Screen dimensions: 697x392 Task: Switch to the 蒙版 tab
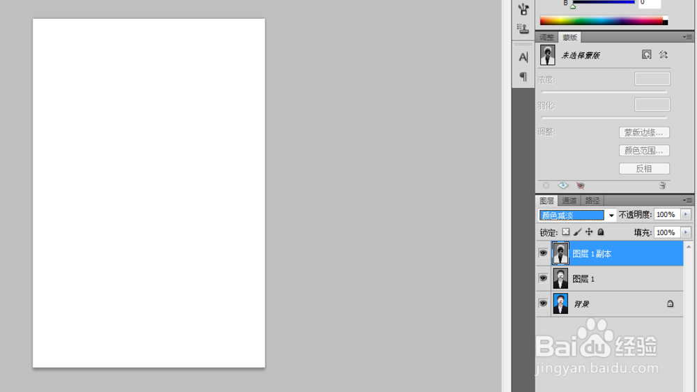coord(569,38)
